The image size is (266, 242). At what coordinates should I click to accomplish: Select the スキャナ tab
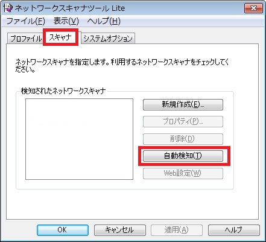60,37
